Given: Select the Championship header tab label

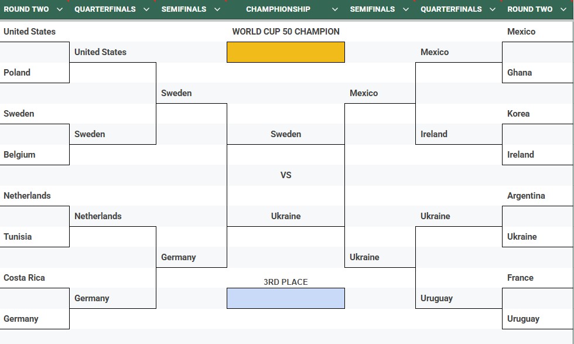Looking at the screenshot, I should [x=278, y=9].
